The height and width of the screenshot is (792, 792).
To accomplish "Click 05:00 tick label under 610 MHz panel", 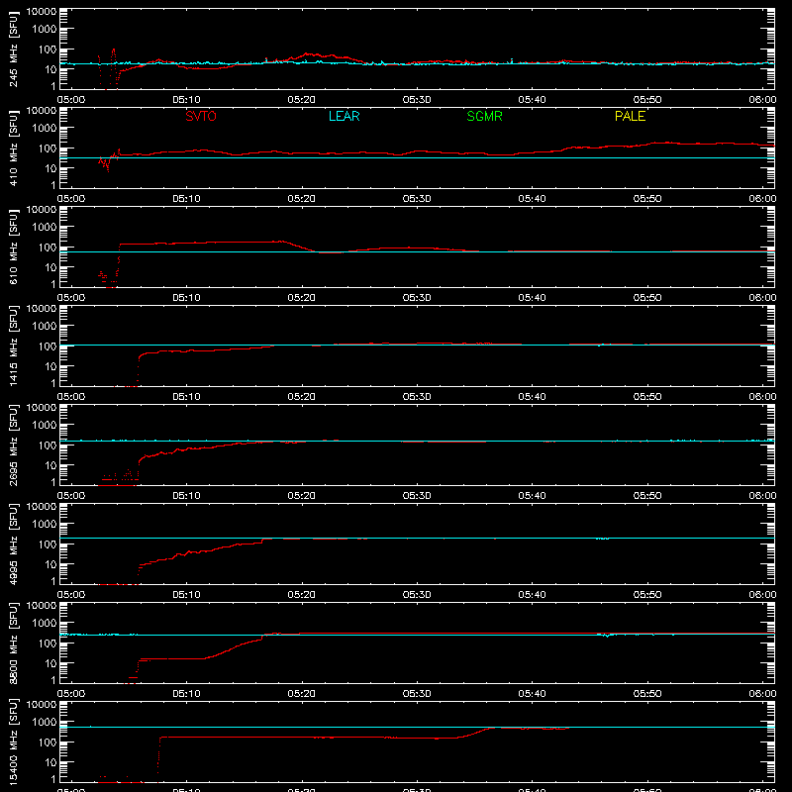I will pyautogui.click(x=71, y=298).
